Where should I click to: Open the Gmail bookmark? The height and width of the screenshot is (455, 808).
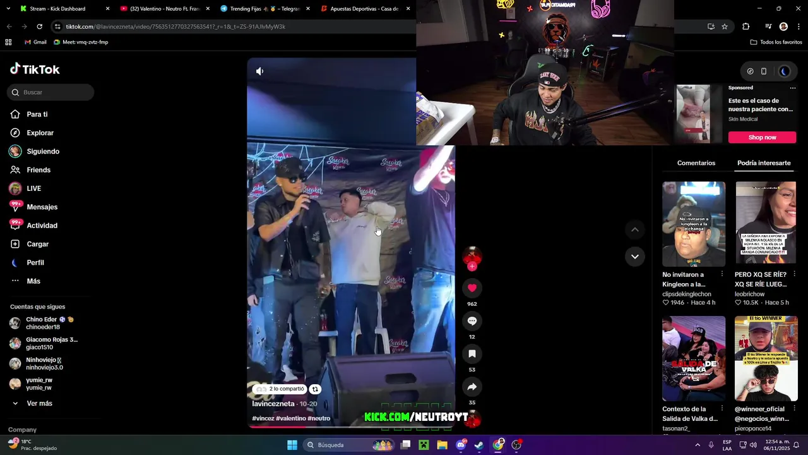click(x=35, y=42)
